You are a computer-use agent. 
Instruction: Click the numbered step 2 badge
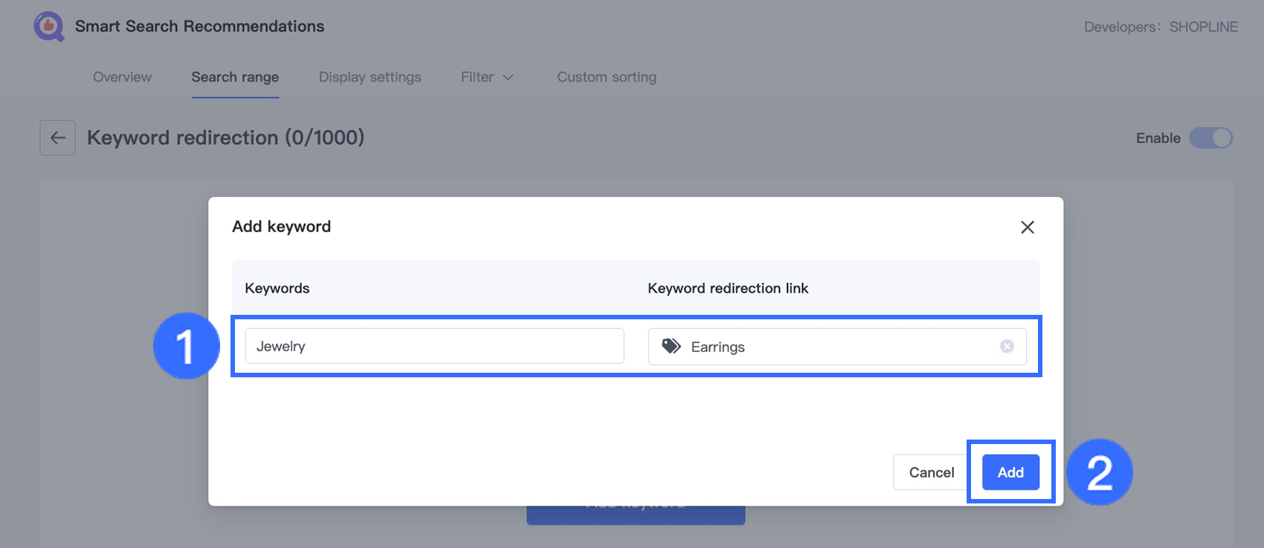tap(1099, 472)
